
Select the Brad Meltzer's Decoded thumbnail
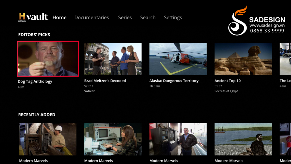113,59
